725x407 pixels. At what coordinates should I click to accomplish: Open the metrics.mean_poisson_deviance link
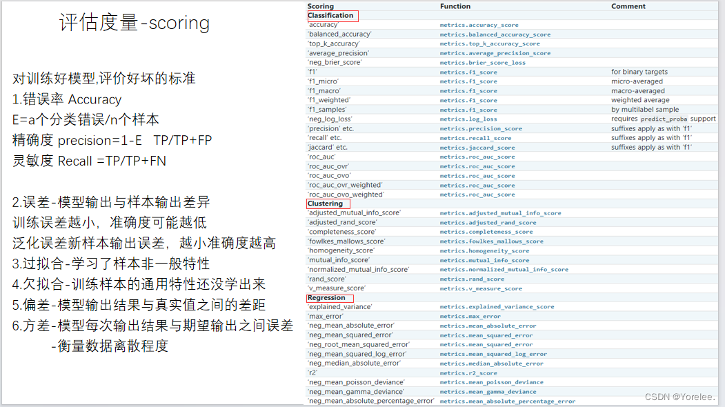pyautogui.click(x=492, y=382)
